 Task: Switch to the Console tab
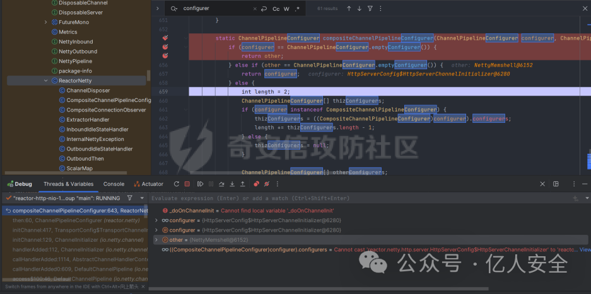(x=114, y=184)
